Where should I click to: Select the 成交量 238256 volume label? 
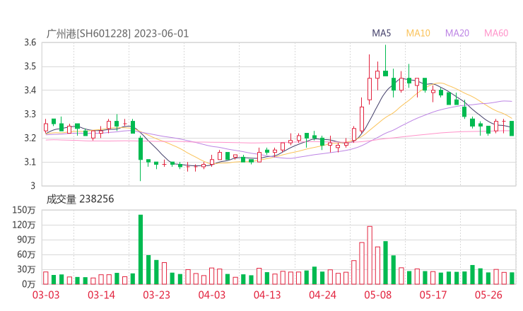80,200
